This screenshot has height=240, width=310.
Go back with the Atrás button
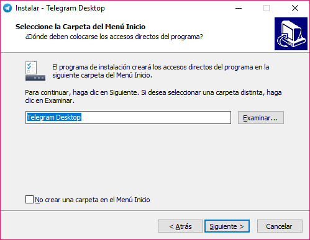point(180,226)
